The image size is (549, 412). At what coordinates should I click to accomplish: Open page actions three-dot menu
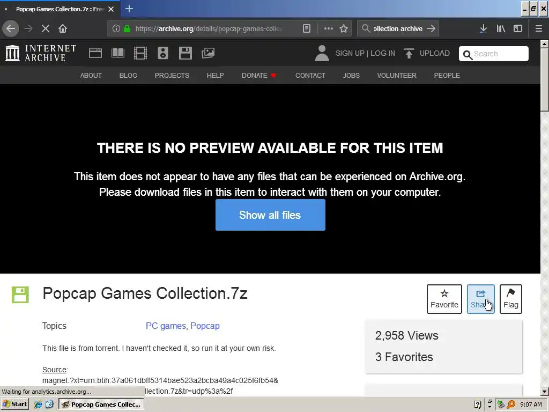coord(329,28)
